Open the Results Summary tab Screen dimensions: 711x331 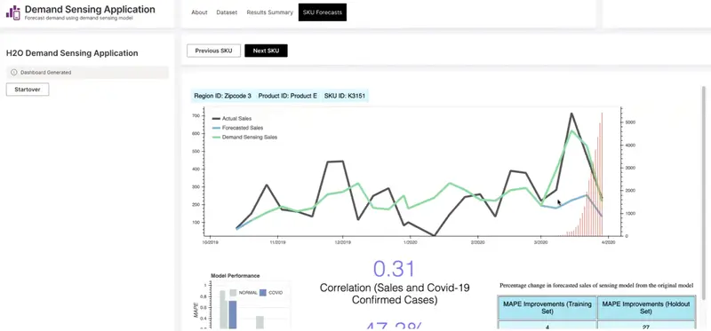point(270,12)
